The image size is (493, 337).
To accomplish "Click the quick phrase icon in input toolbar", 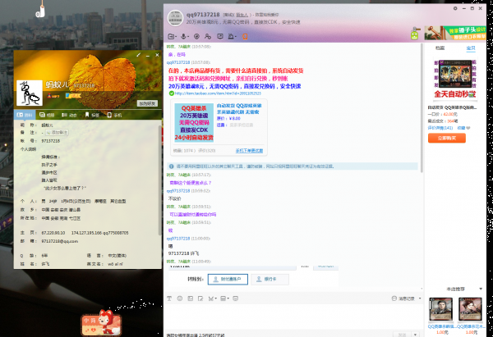I will tap(236, 298).
